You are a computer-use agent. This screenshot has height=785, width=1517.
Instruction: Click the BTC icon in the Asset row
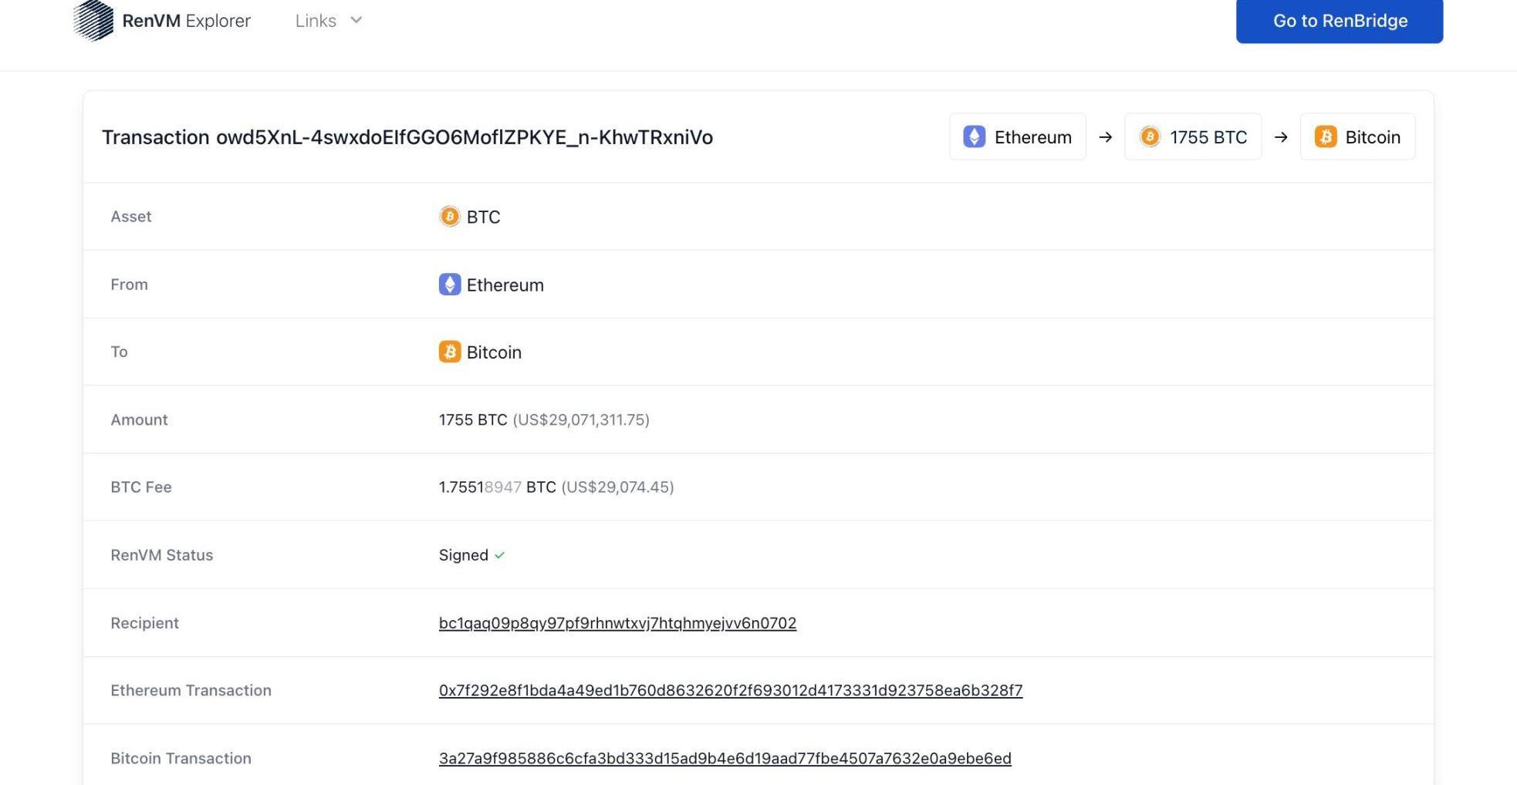[449, 217]
